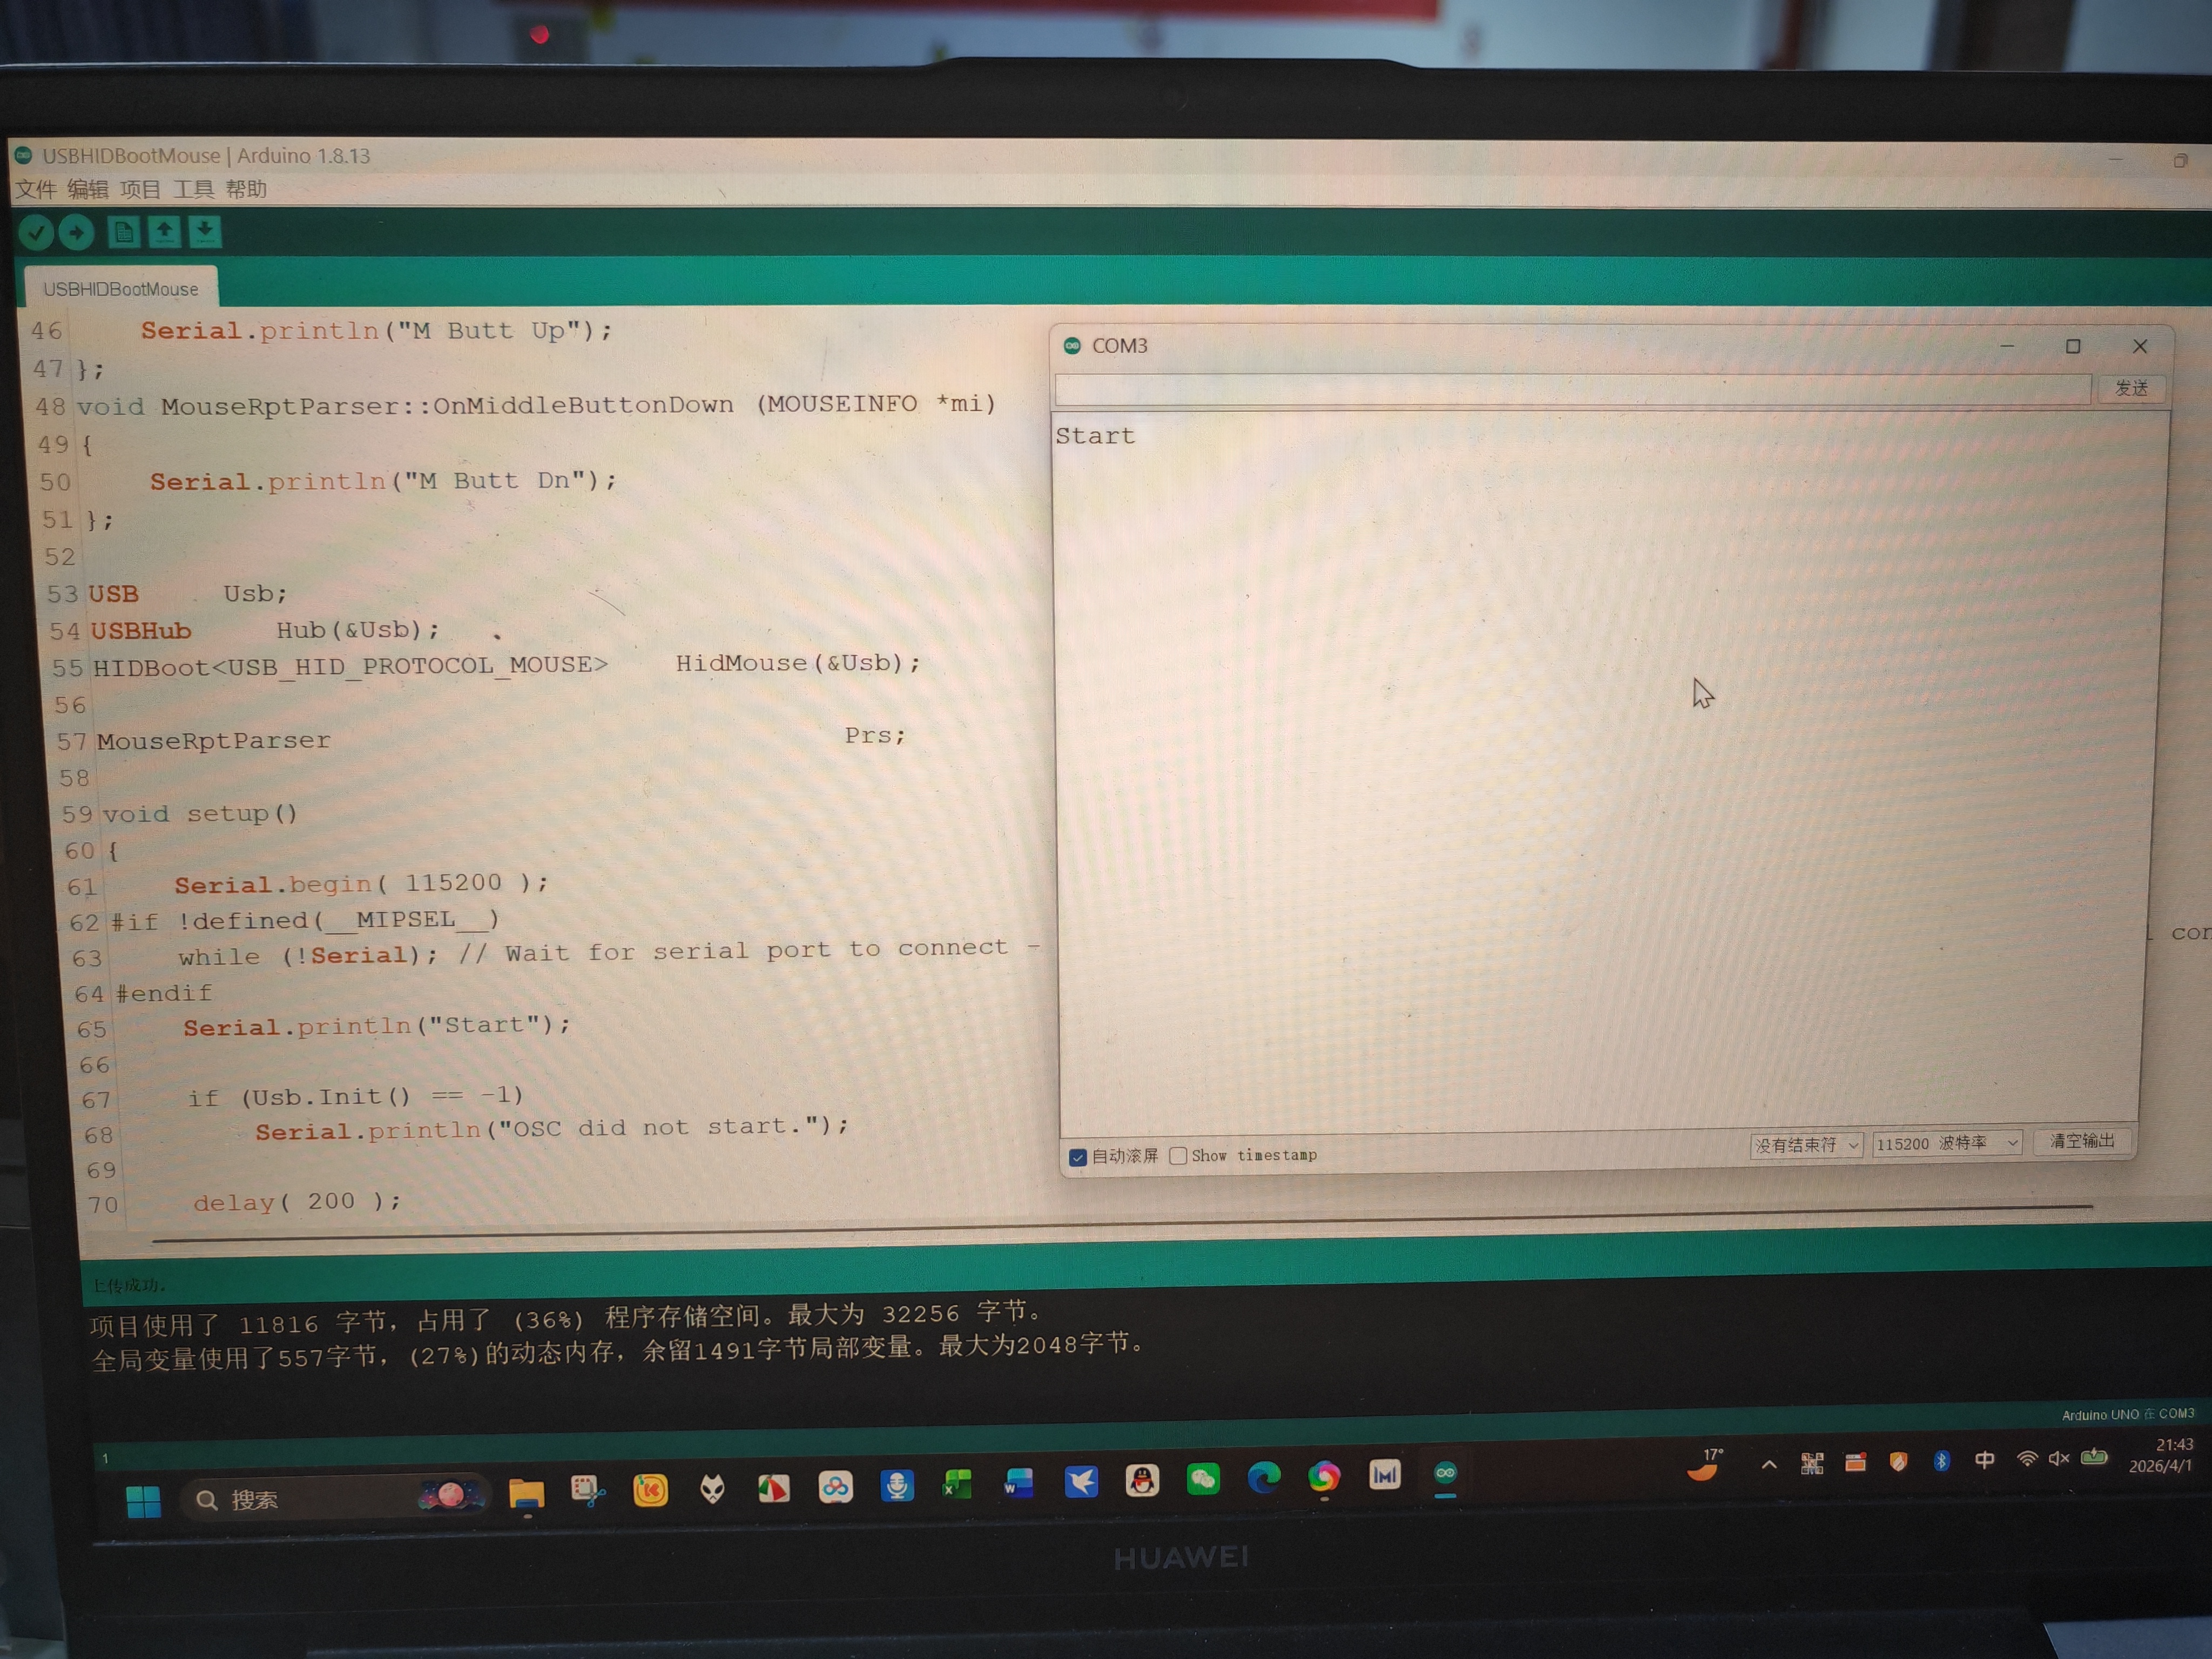Open the 文件 menu

tap(36, 190)
